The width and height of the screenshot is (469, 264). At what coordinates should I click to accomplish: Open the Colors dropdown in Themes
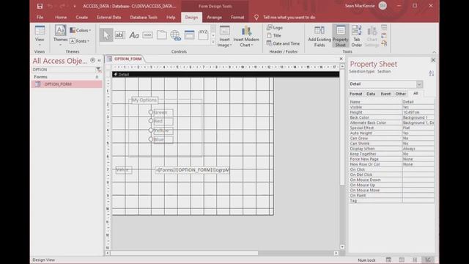[80, 30]
